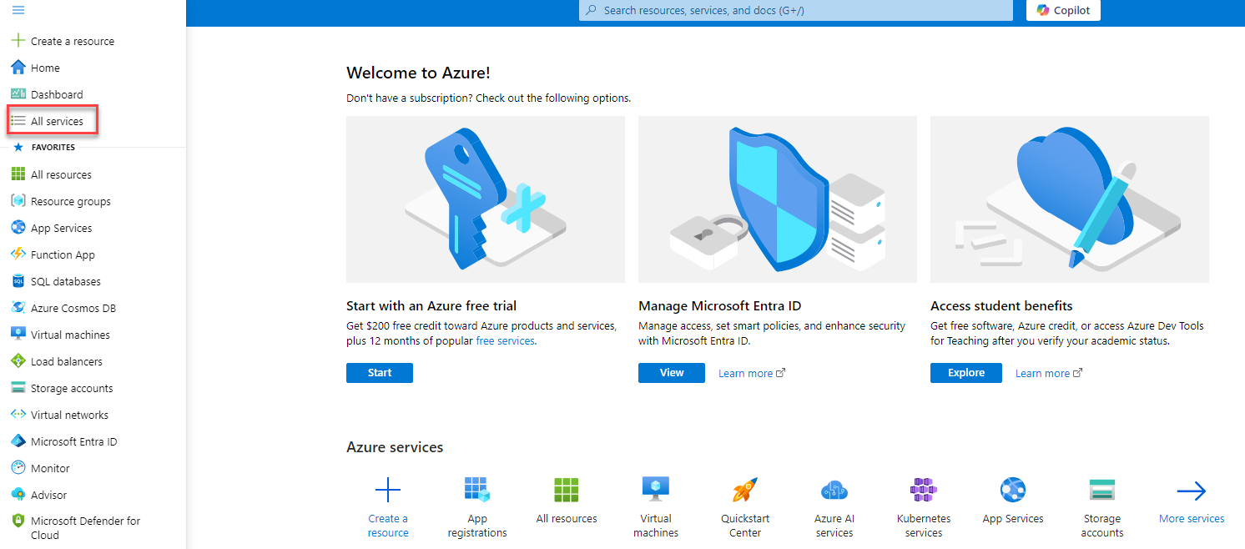Click the Create a resource plus icon in sidebar
The image size is (1245, 549).
(x=18, y=41)
